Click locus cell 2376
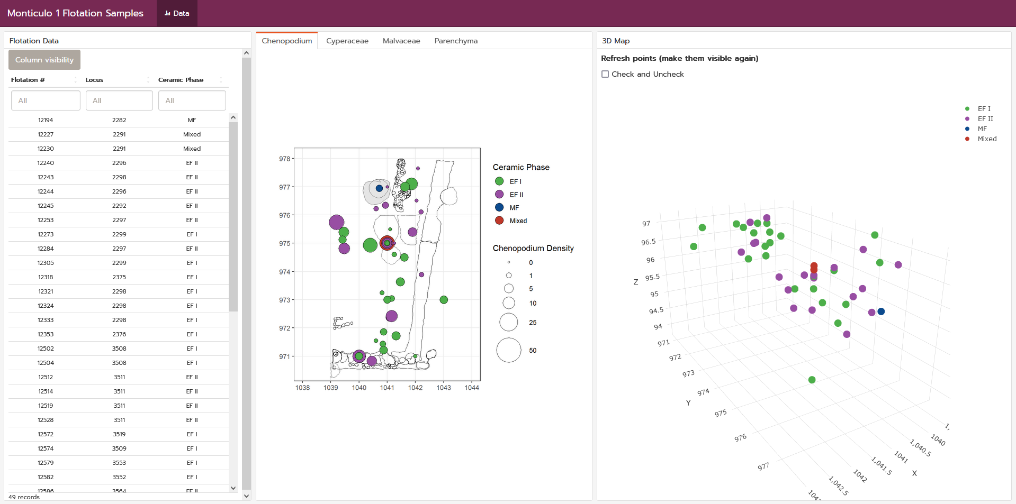 (119, 334)
